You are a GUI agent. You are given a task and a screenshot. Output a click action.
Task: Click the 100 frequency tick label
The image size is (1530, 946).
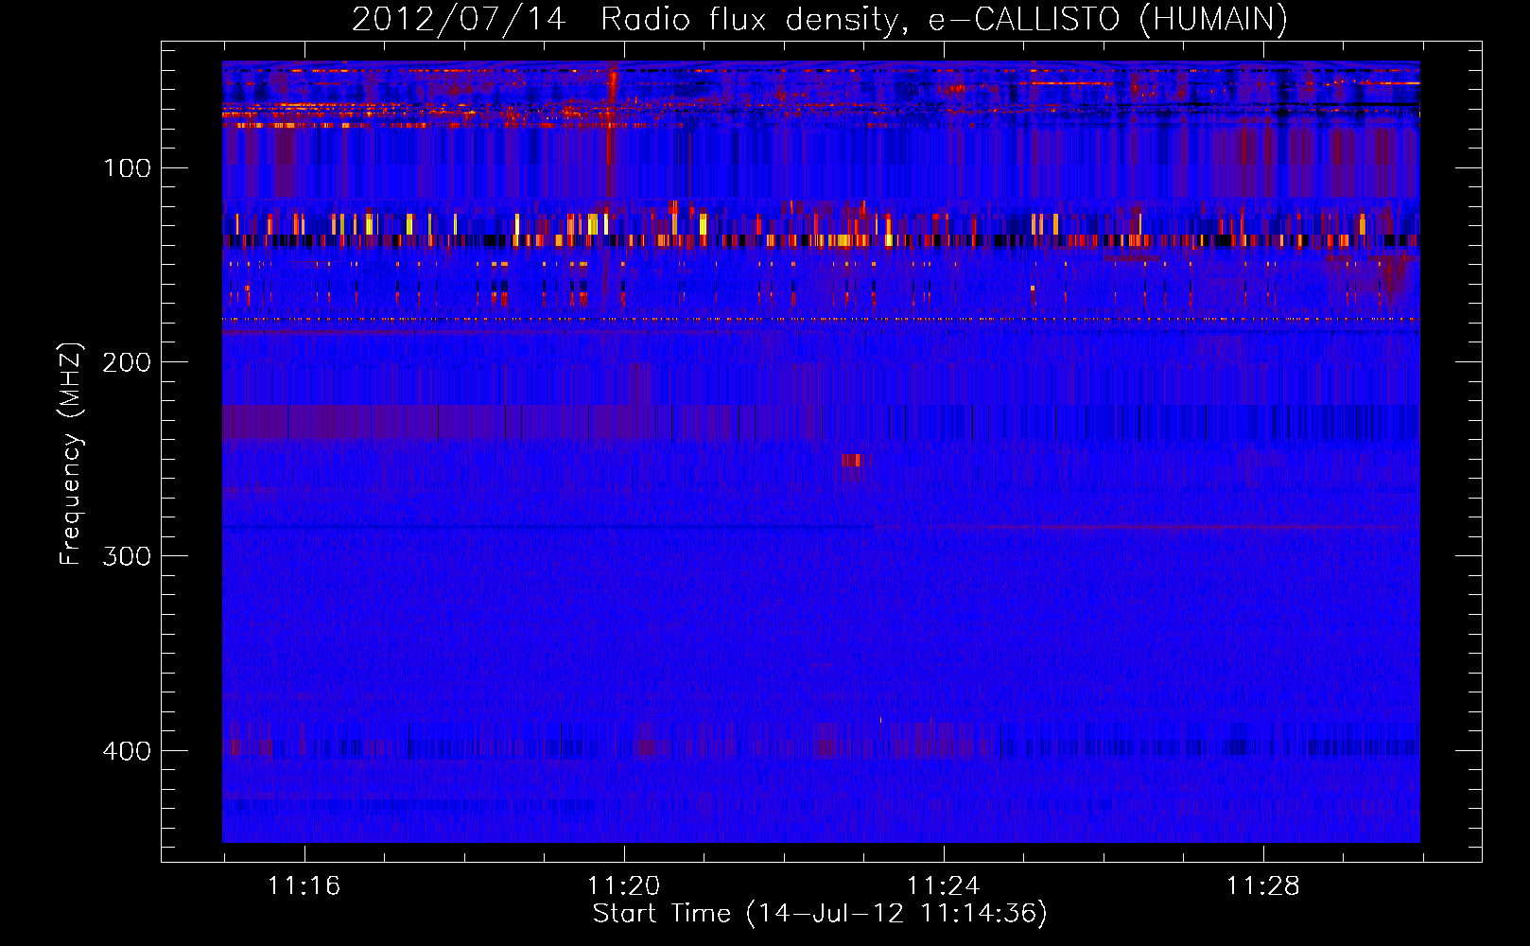tap(128, 168)
